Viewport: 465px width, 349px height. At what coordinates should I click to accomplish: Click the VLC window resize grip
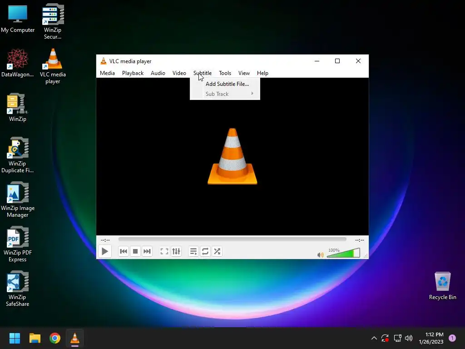366,256
